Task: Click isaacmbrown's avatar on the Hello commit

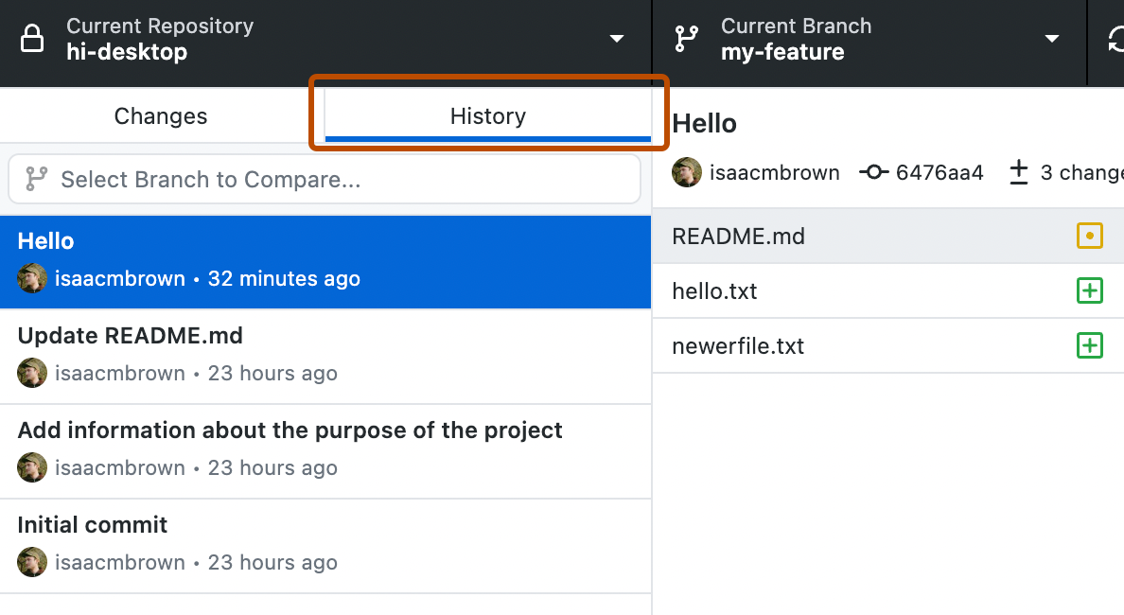Action: click(x=31, y=278)
